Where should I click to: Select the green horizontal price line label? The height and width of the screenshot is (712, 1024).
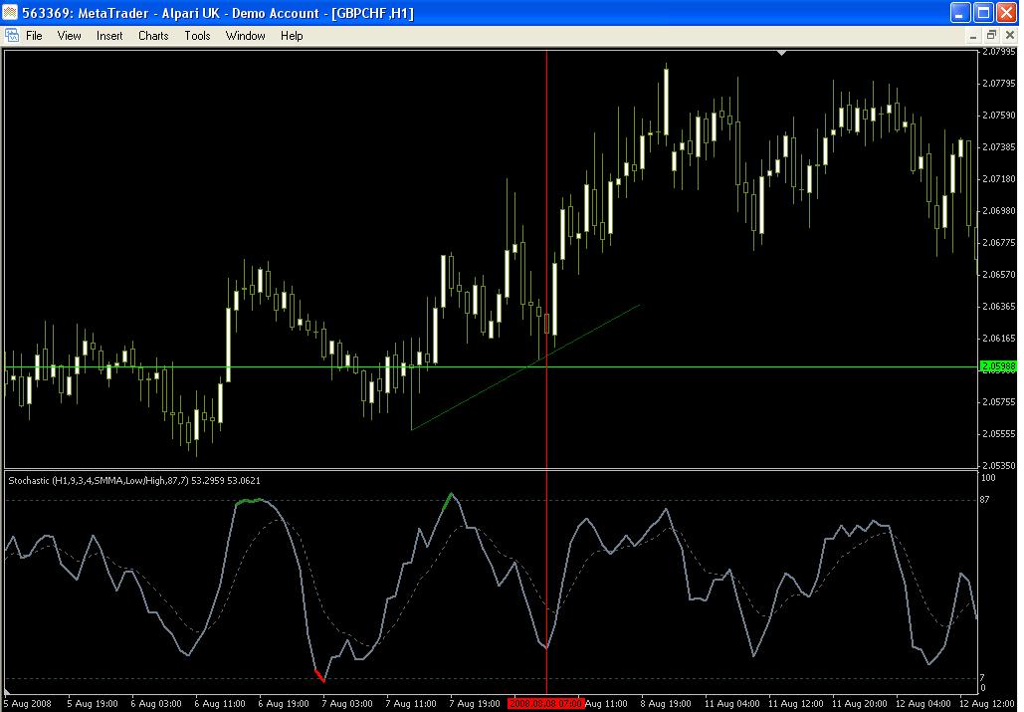(998, 366)
